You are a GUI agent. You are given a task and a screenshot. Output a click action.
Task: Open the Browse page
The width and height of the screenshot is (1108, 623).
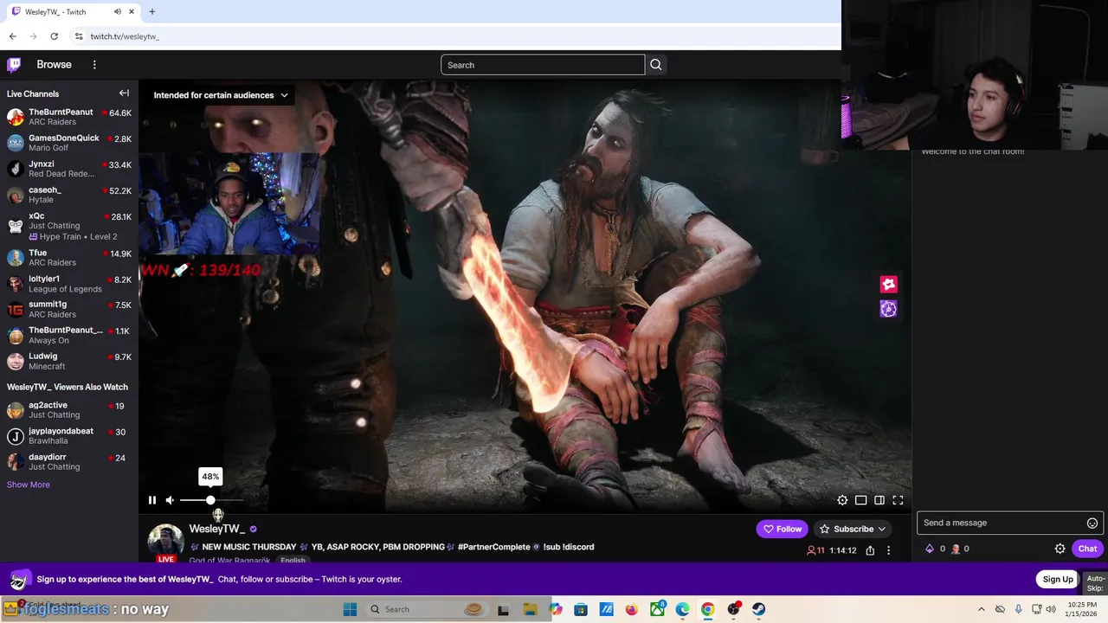[54, 65]
